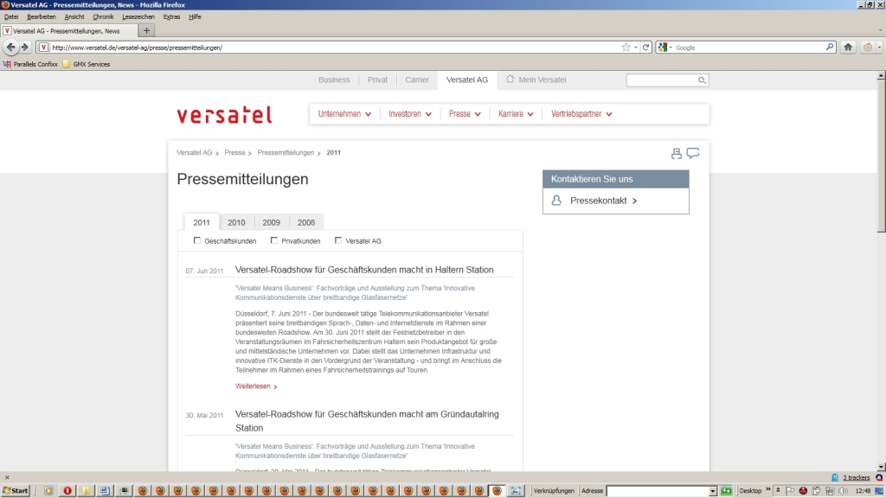Click the Windows Start button
Image resolution: width=886 pixels, height=498 pixels.
[x=16, y=490]
